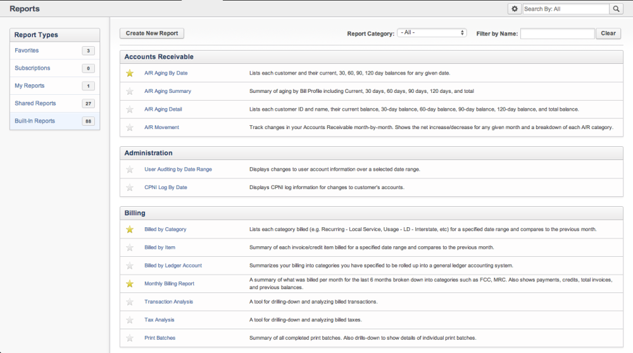Click the Create New Report button
The width and height of the screenshot is (633, 353).
[152, 33]
